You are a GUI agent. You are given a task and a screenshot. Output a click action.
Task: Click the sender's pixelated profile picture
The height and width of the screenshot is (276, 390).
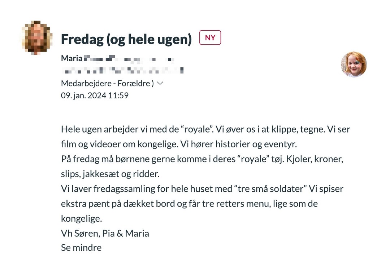click(x=37, y=37)
